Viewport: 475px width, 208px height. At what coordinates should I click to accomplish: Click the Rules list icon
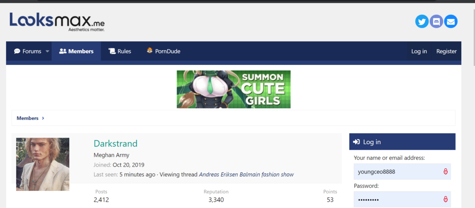click(x=112, y=51)
